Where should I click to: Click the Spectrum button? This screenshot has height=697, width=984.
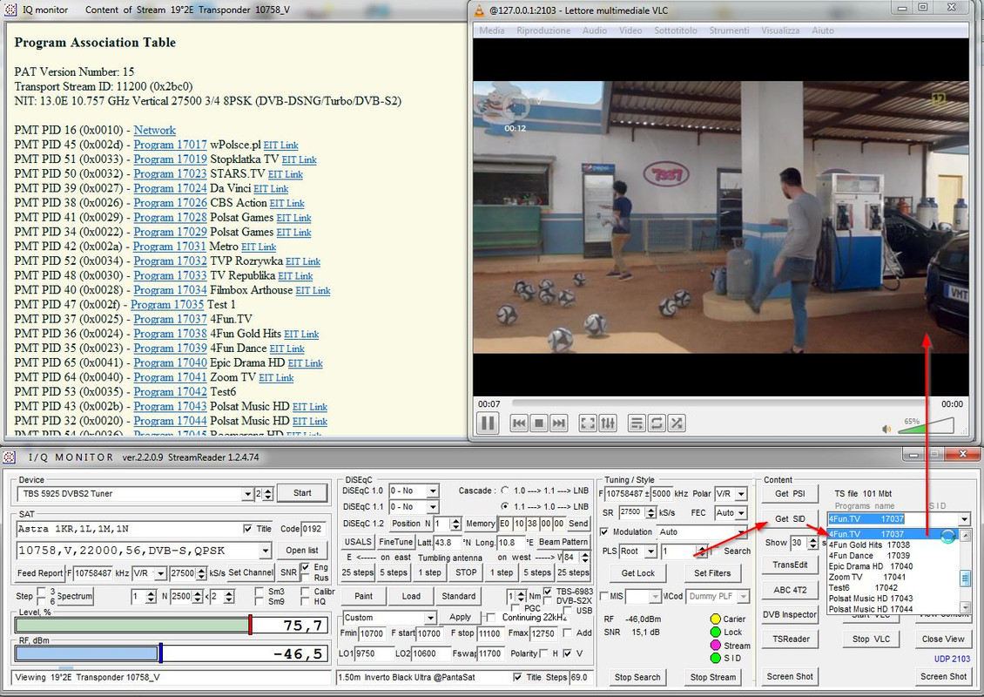click(74, 596)
